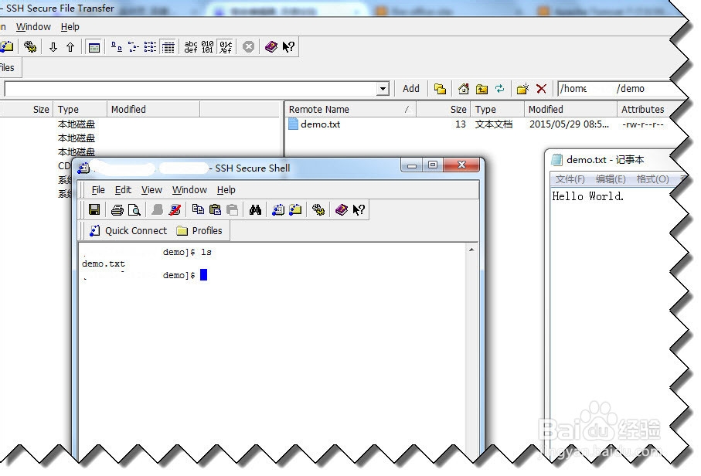Go up one remote folder level
The height and width of the screenshot is (476, 701).
coord(482,89)
